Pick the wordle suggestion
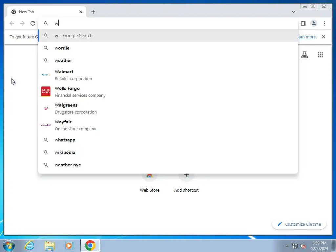 pos(168,48)
